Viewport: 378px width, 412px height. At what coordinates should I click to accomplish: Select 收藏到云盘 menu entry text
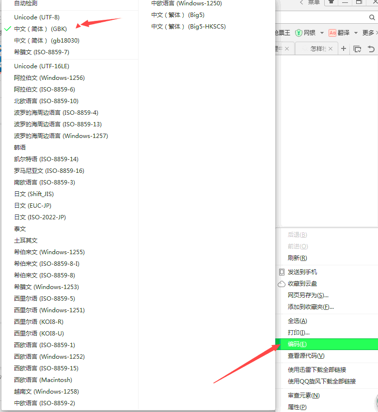tap(302, 284)
